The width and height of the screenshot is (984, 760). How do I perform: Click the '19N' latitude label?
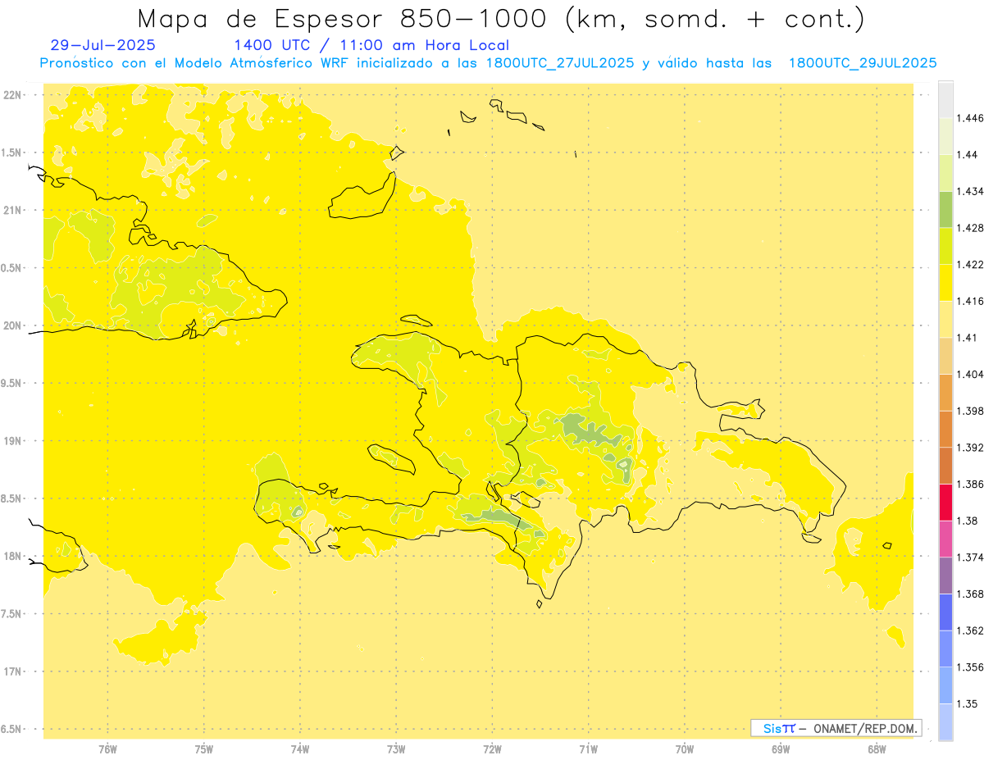(x=12, y=440)
